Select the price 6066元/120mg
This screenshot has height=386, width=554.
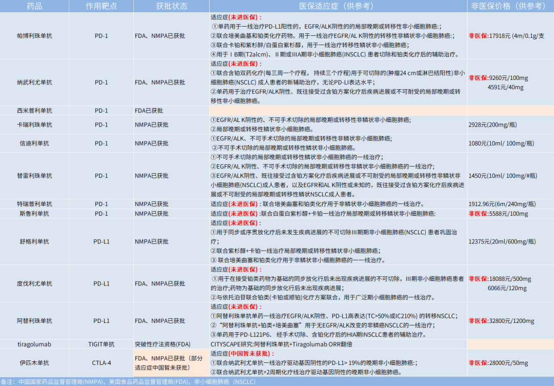(507, 288)
